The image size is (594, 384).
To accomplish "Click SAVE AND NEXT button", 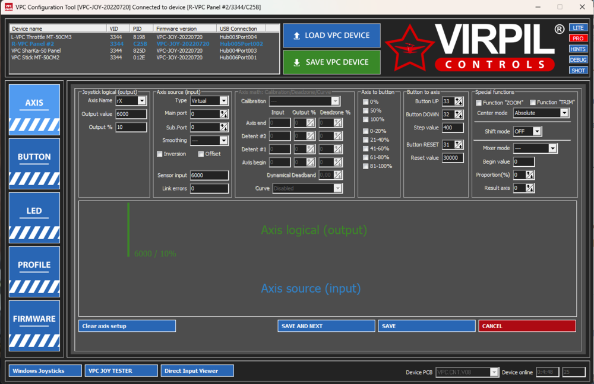I will (x=326, y=326).
